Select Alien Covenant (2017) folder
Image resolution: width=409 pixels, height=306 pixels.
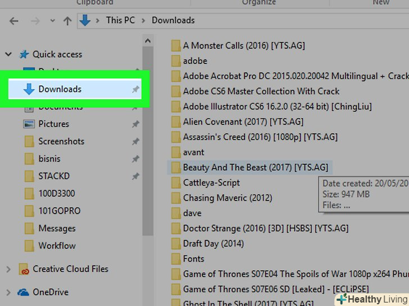click(243, 122)
